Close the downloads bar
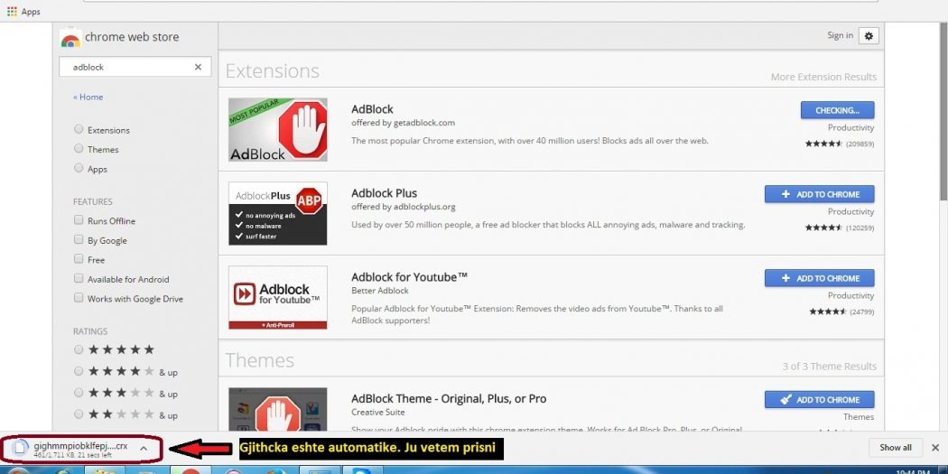 [x=934, y=448]
